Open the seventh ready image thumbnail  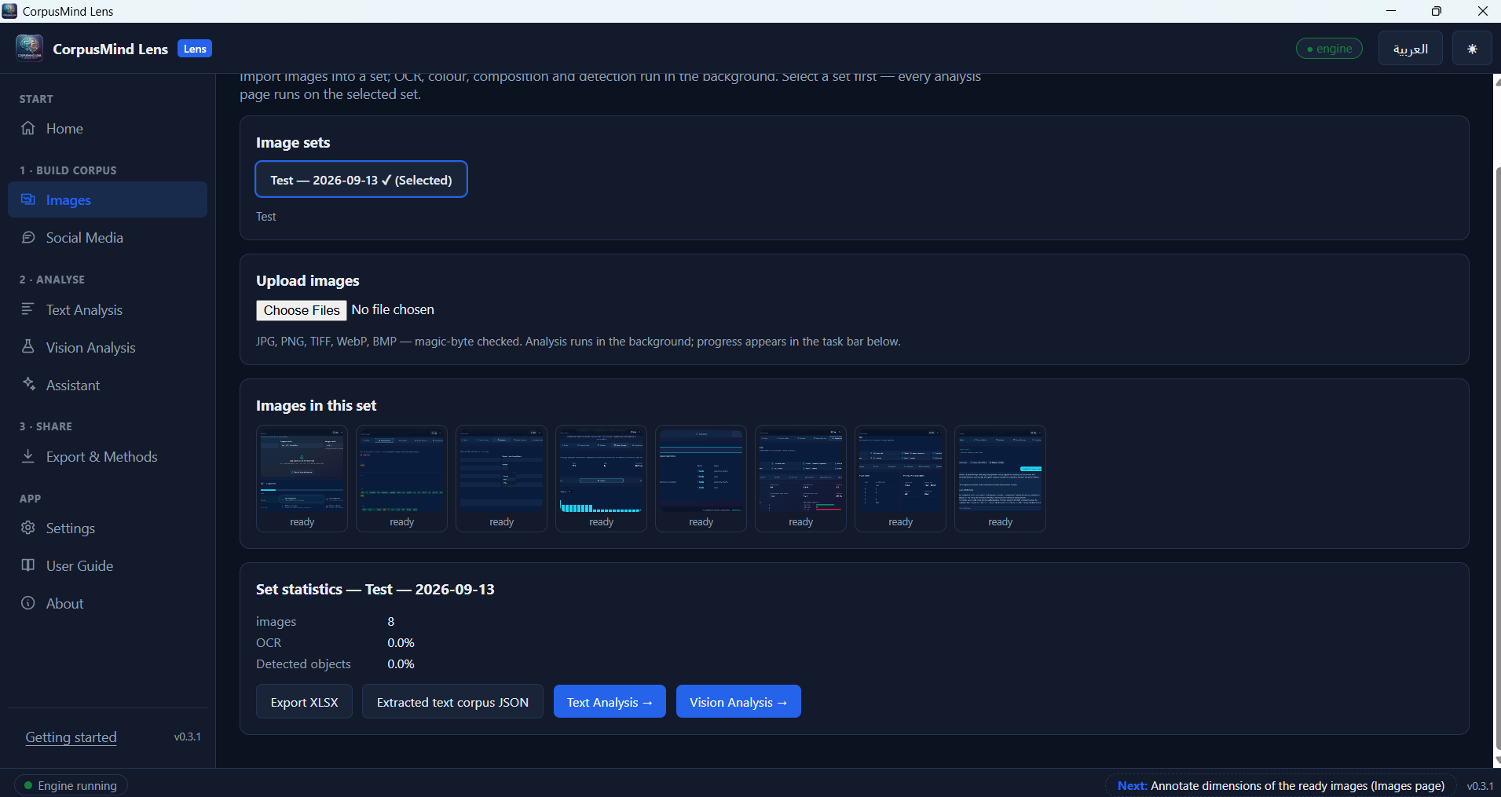pyautogui.click(x=900, y=478)
